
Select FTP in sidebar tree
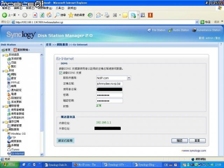(13, 138)
